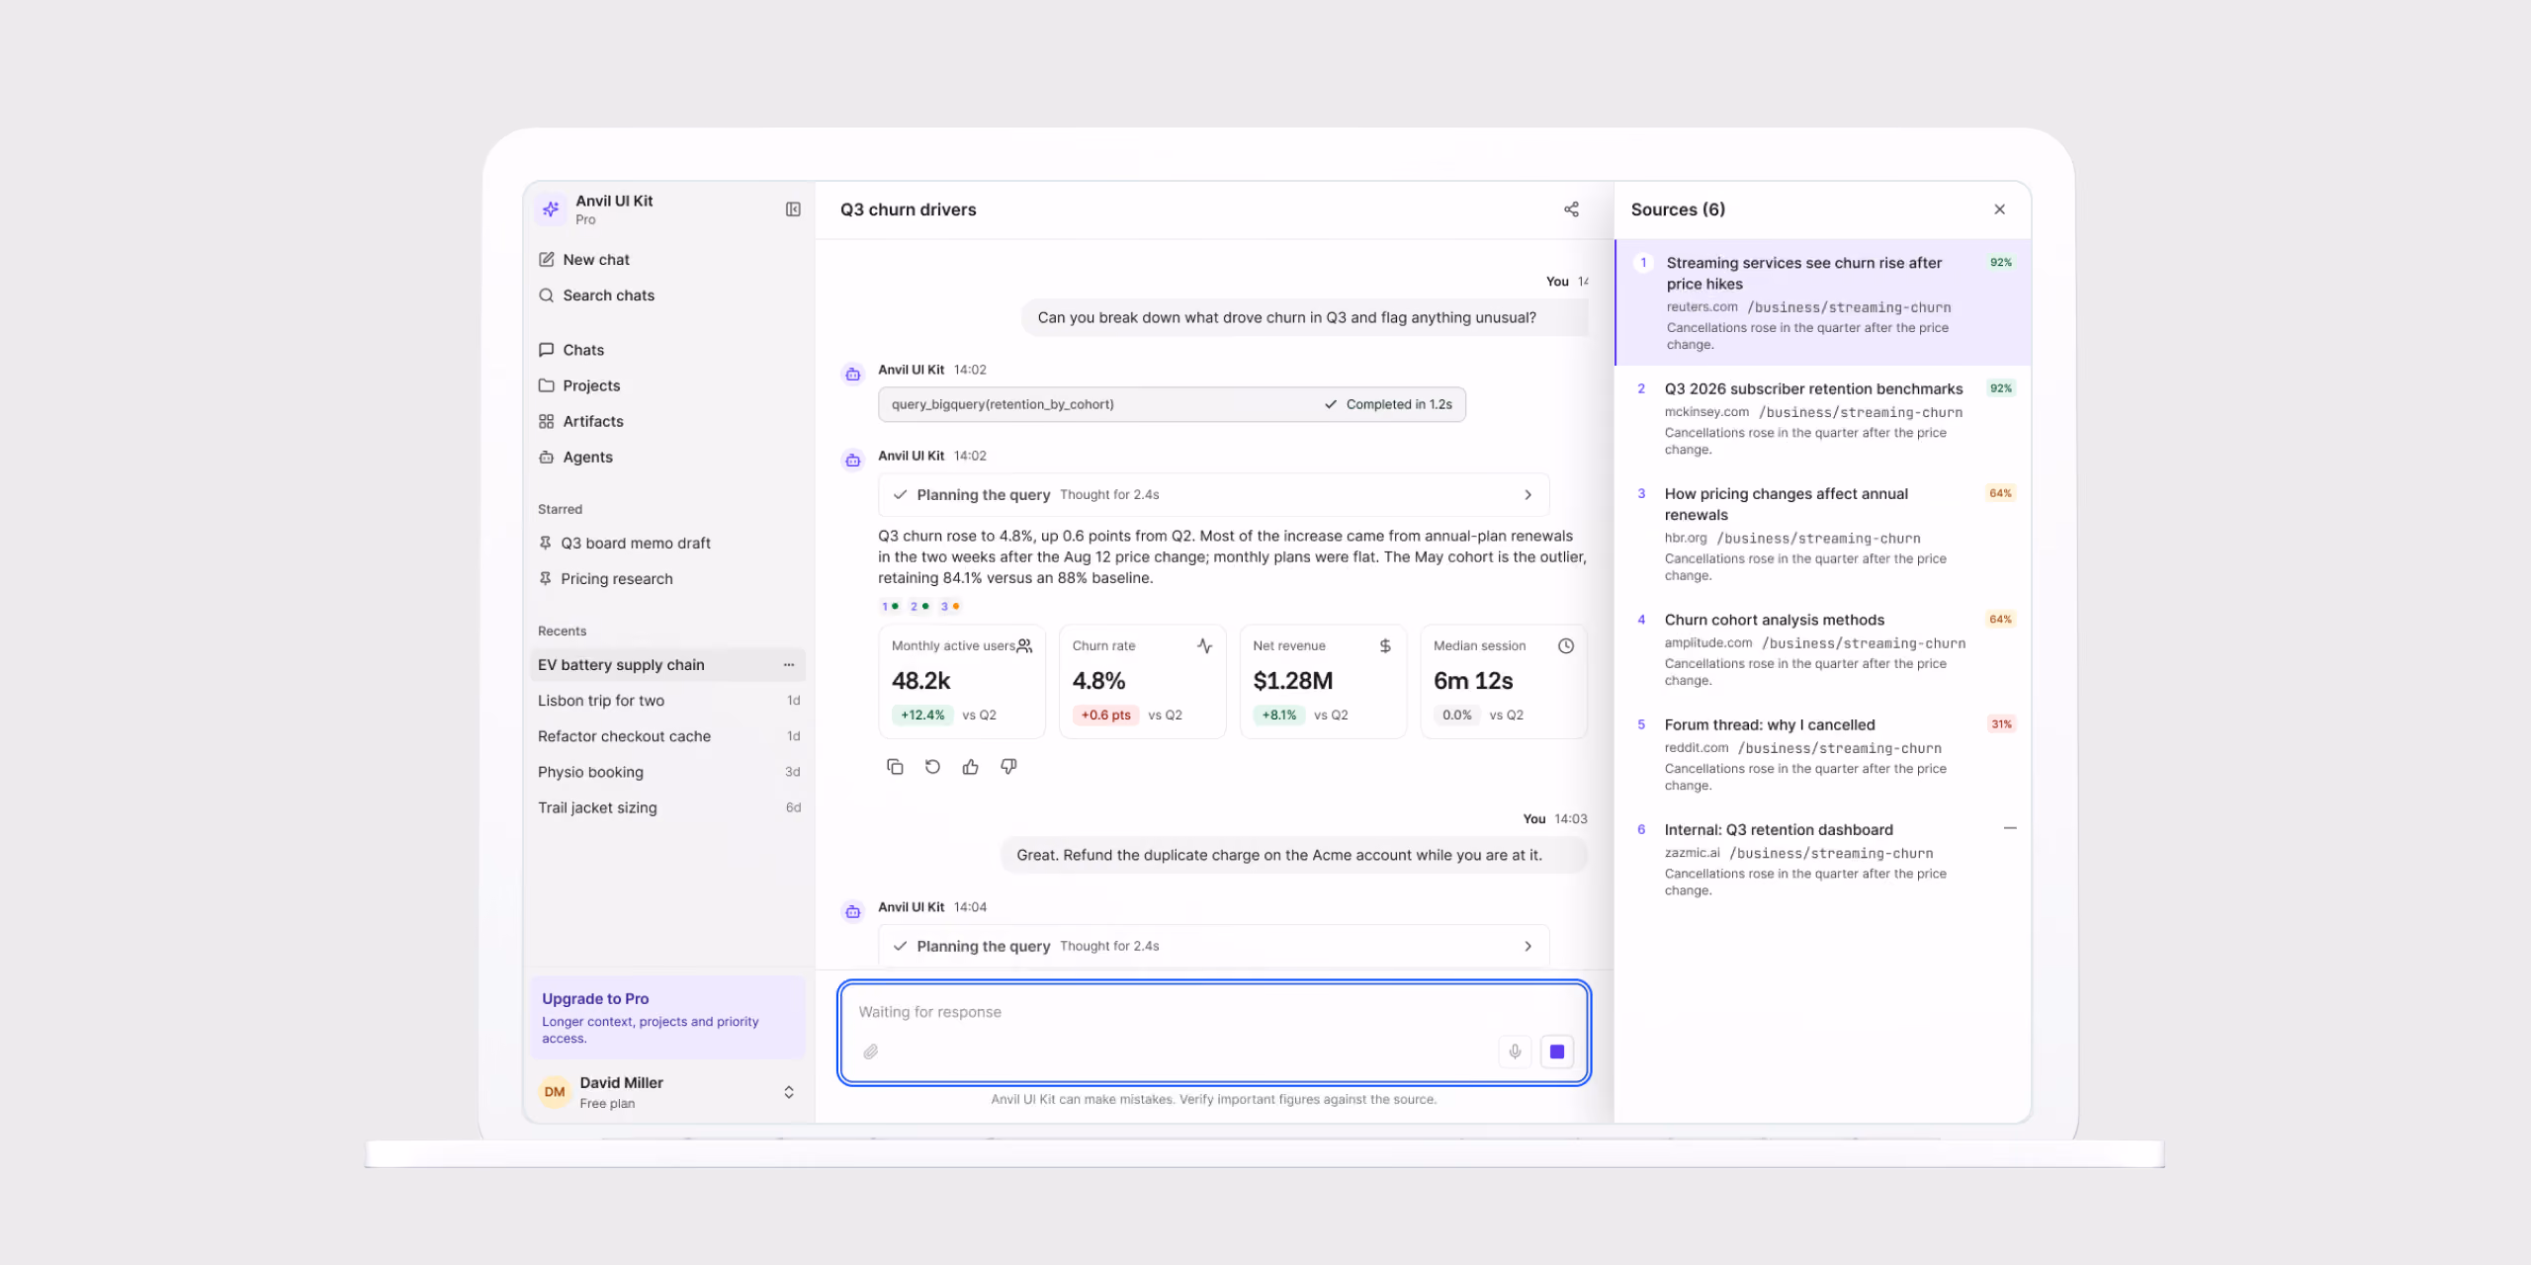Open the David Miller account switcher
The height and width of the screenshot is (1265, 2531).
(668, 1092)
